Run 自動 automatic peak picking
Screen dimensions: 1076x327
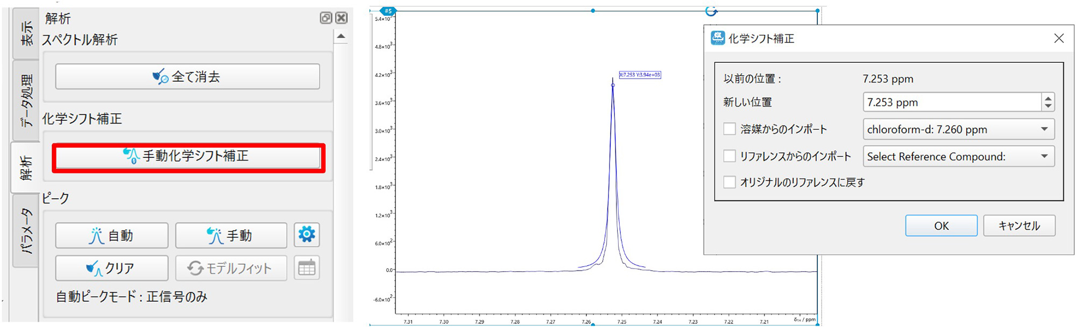pos(111,236)
